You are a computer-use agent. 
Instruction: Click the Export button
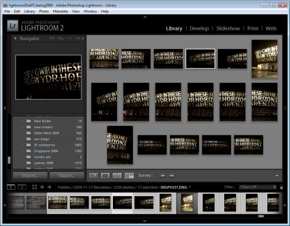pos(66,175)
